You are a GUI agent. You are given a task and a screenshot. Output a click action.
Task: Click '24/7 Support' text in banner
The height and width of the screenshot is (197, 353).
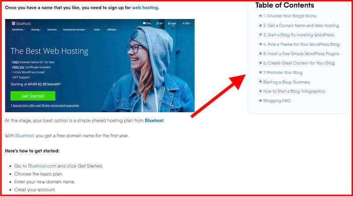21,77
